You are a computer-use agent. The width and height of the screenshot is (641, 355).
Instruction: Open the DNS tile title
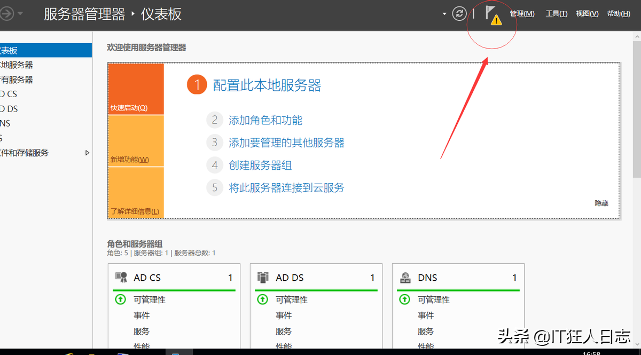[427, 278]
